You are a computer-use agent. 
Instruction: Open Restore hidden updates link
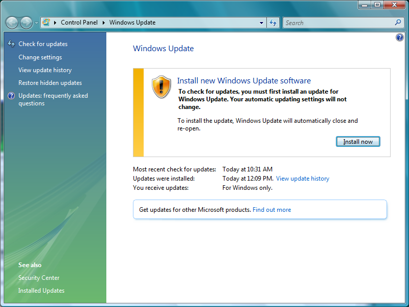pos(50,83)
